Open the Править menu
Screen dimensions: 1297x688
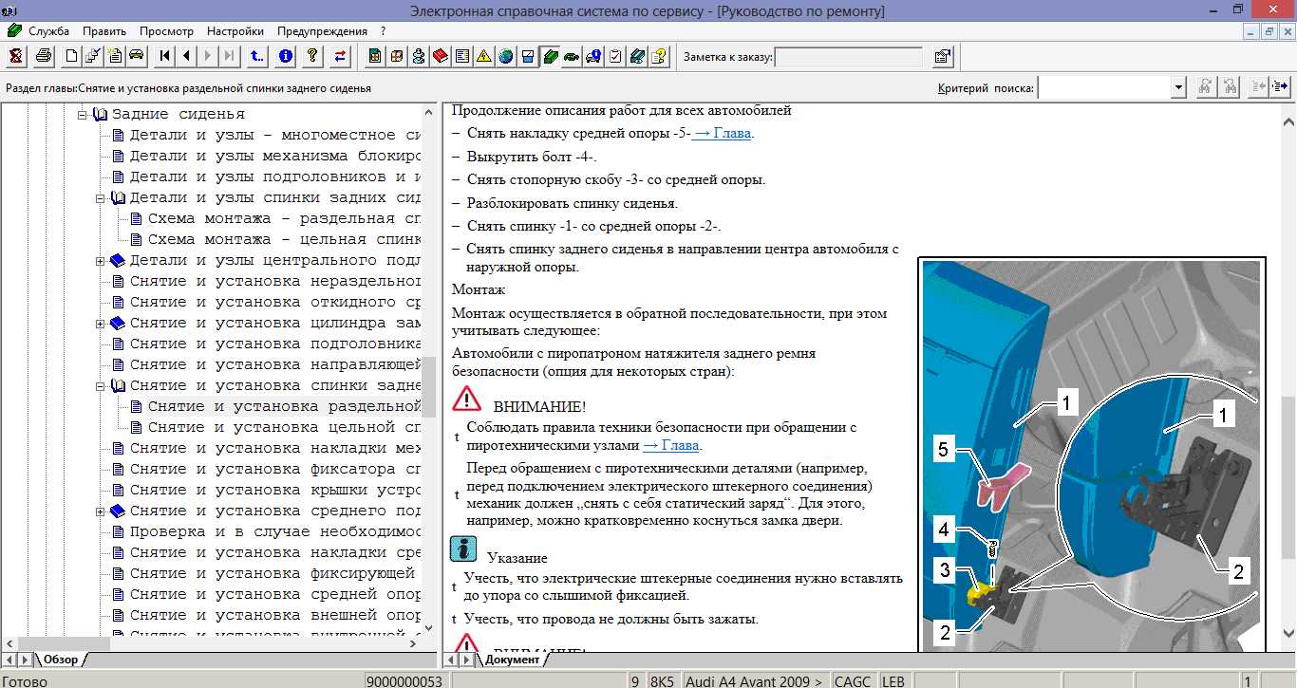104,31
